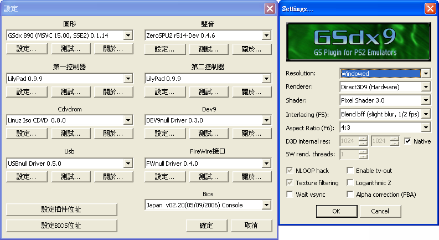The height and width of the screenshot is (240, 439).
Task: Expand the second controller LilyPad dropdown
Action: click(208, 79)
